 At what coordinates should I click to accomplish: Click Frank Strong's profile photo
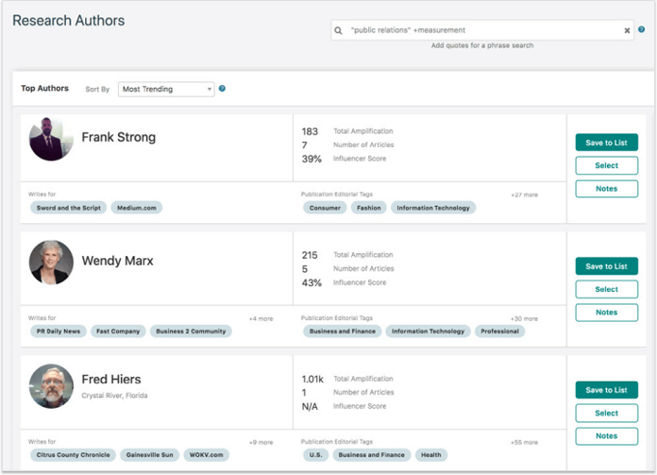(x=51, y=139)
